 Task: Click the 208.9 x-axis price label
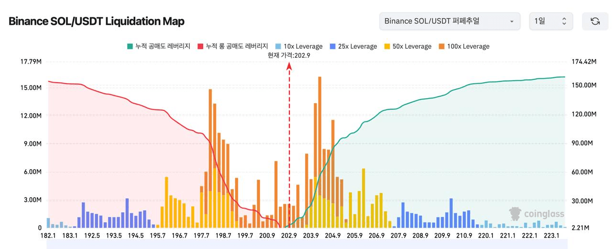point(421,236)
